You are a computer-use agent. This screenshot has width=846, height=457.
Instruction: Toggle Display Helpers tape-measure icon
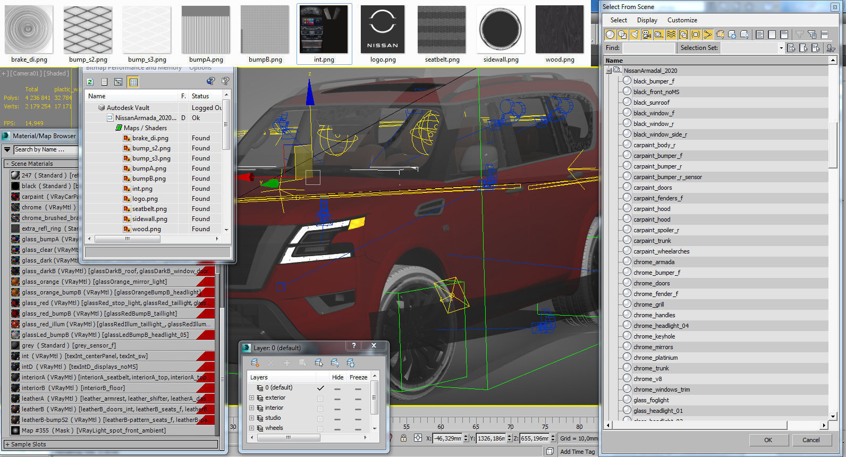pyautogui.click(x=659, y=35)
